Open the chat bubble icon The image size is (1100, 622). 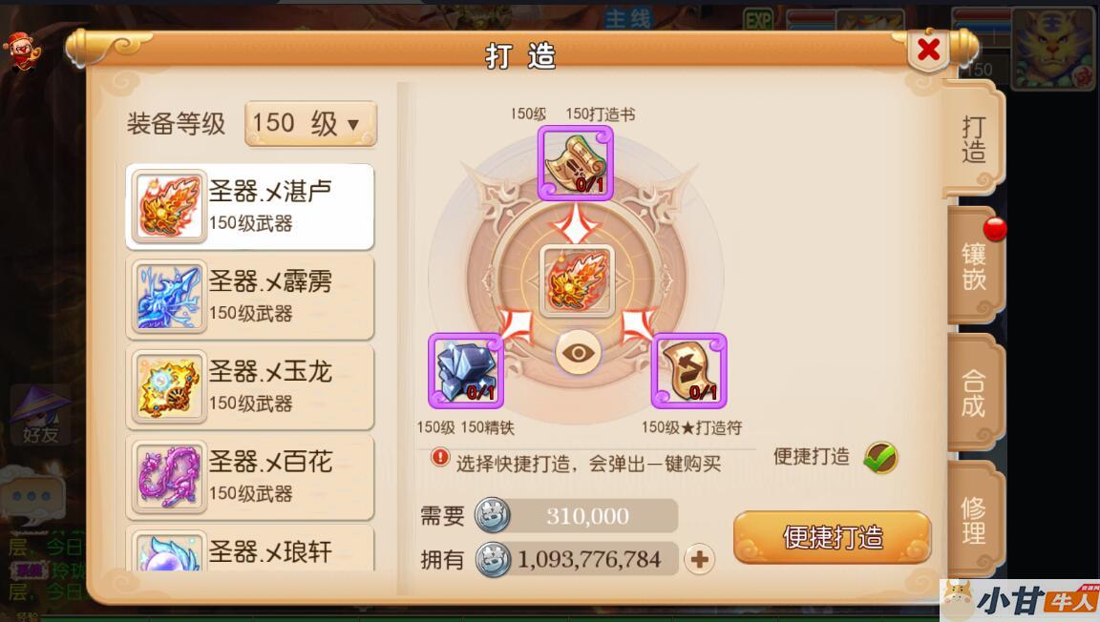(33, 496)
